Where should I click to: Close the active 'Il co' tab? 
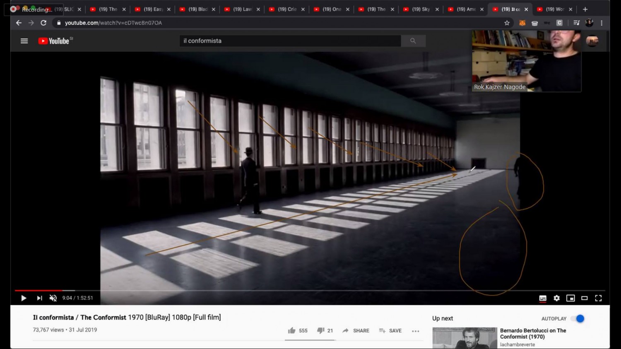526,9
